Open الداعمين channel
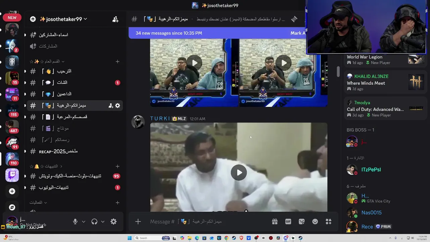 click(75, 94)
